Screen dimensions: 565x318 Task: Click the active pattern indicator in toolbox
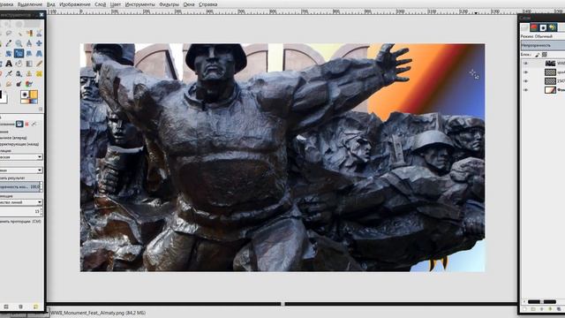(x=34, y=95)
